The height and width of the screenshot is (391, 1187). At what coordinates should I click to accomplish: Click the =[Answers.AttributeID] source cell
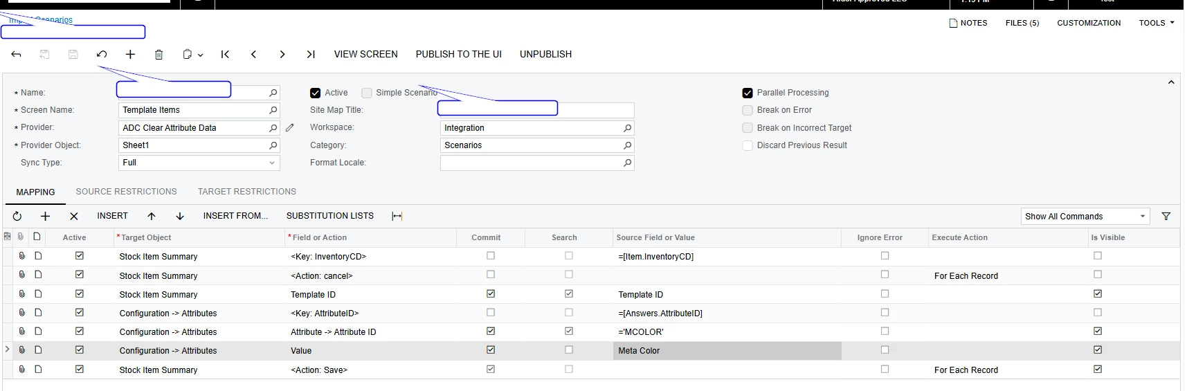point(727,313)
